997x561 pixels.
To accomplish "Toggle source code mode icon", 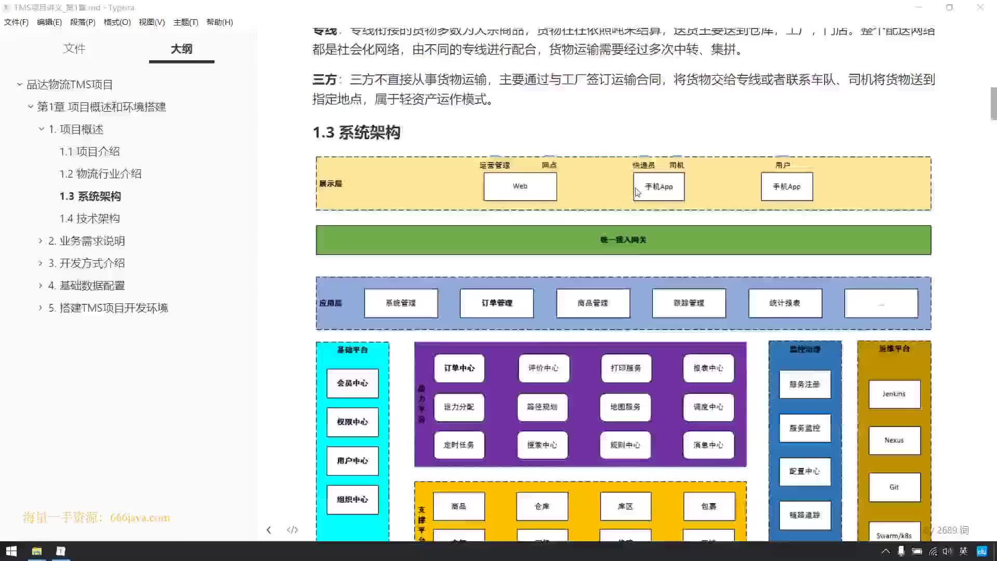I will tap(292, 530).
